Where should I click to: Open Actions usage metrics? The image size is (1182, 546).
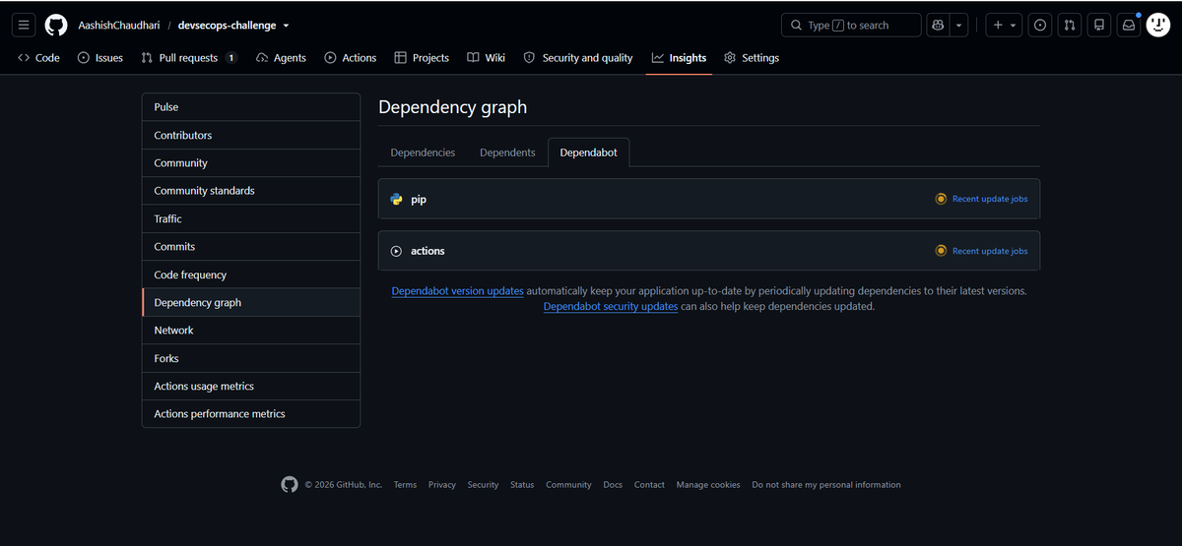click(251, 386)
